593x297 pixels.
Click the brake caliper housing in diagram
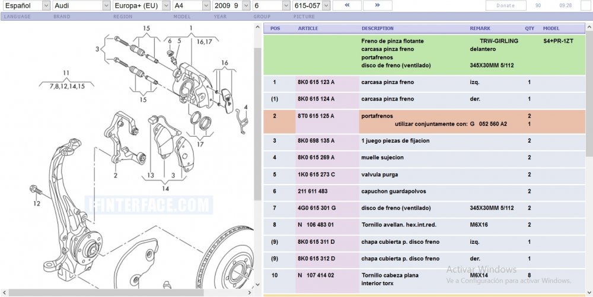[189, 85]
